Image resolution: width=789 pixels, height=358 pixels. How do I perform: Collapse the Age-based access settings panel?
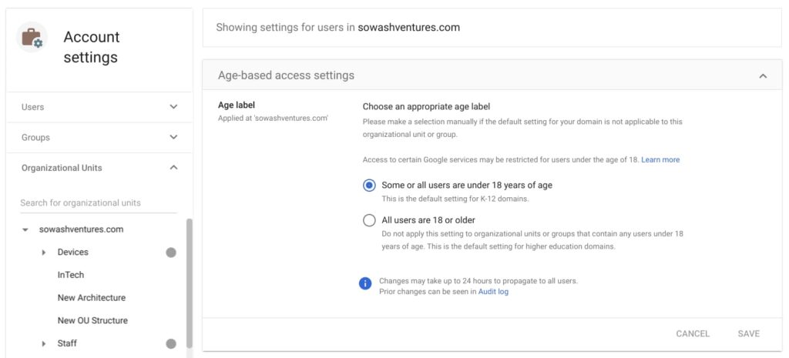763,76
